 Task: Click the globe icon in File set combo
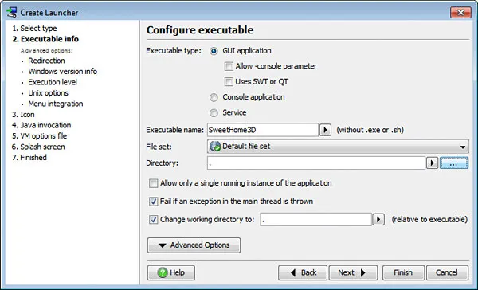[x=215, y=147]
